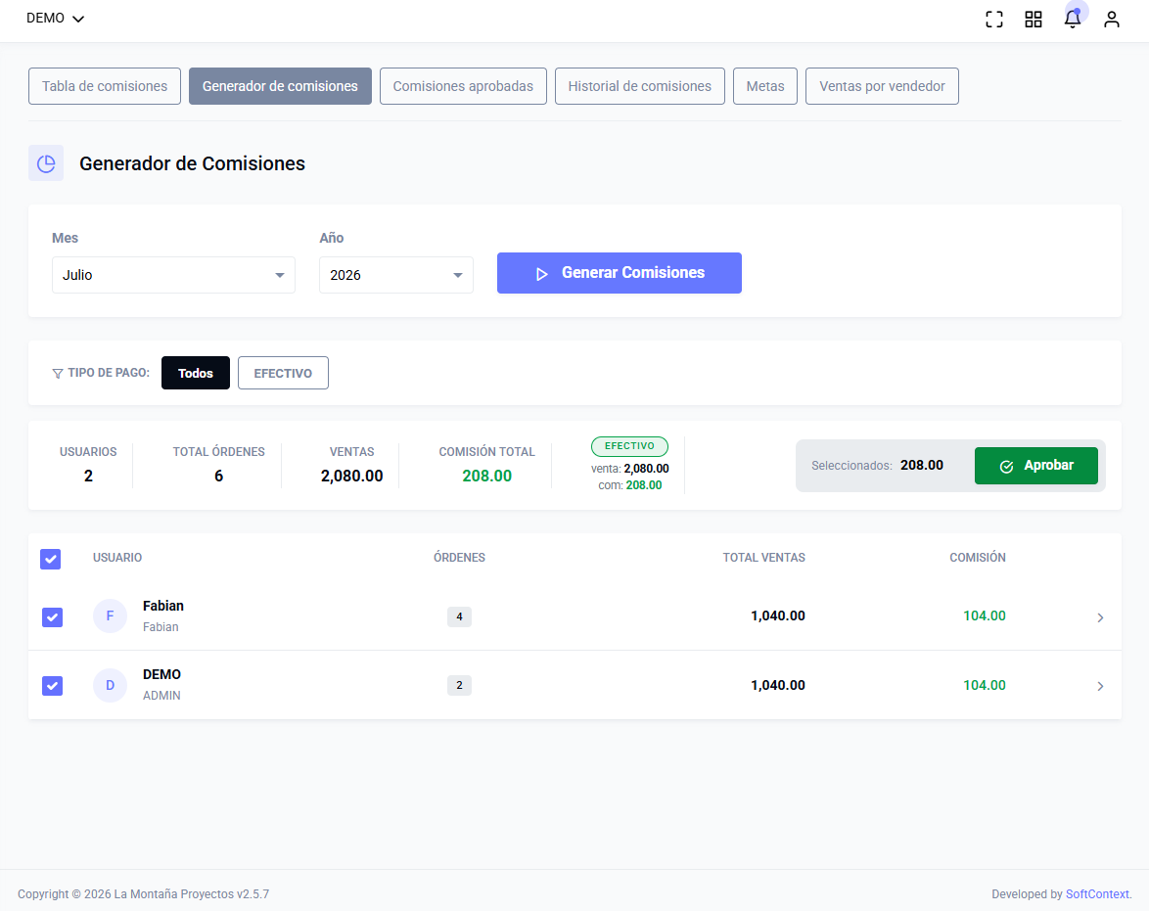Viewport: 1149px width, 911px height.
Task: Open the SoftContext link in footer
Action: coord(1097,894)
